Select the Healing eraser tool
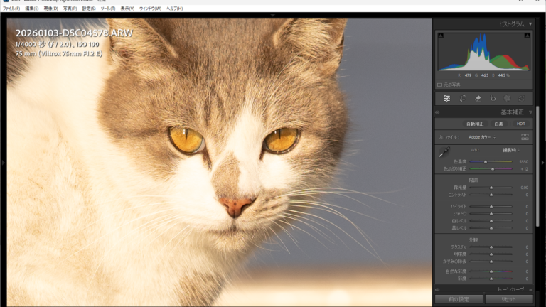This screenshot has width=546, height=307. click(x=478, y=98)
